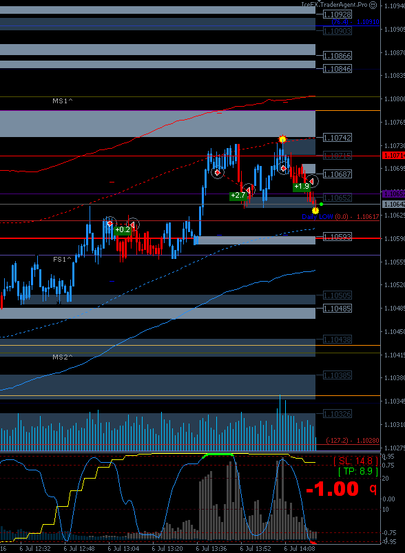Click the gray 1.10642 current price tag
Image resolution: width=405 pixels, height=553 pixels.
[393, 205]
